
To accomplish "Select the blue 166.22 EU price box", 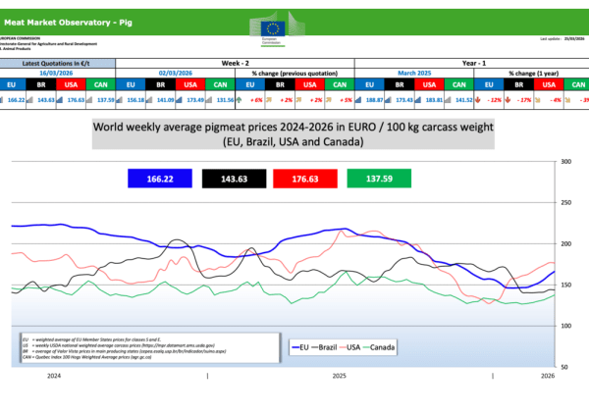I will point(160,179).
